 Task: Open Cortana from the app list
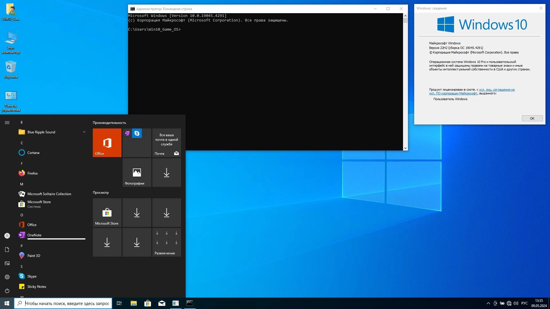click(x=33, y=152)
